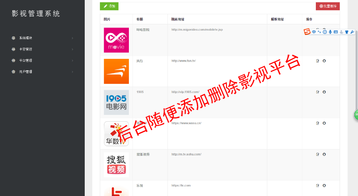Expand the 卡密管理 chevron arrow
358x196 pixels.
coord(72,49)
